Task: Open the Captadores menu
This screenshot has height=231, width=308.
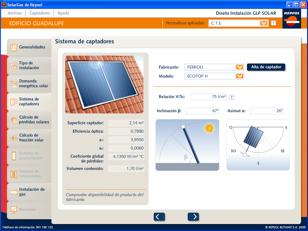Action: (x=40, y=13)
